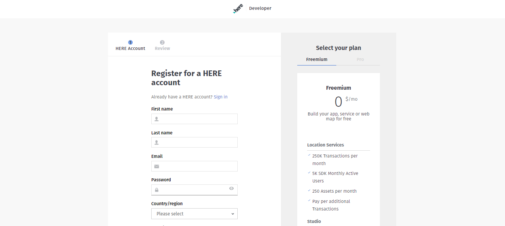Click the HERE logo in header
The height and width of the screenshot is (226, 505).
pyautogui.click(x=238, y=9)
